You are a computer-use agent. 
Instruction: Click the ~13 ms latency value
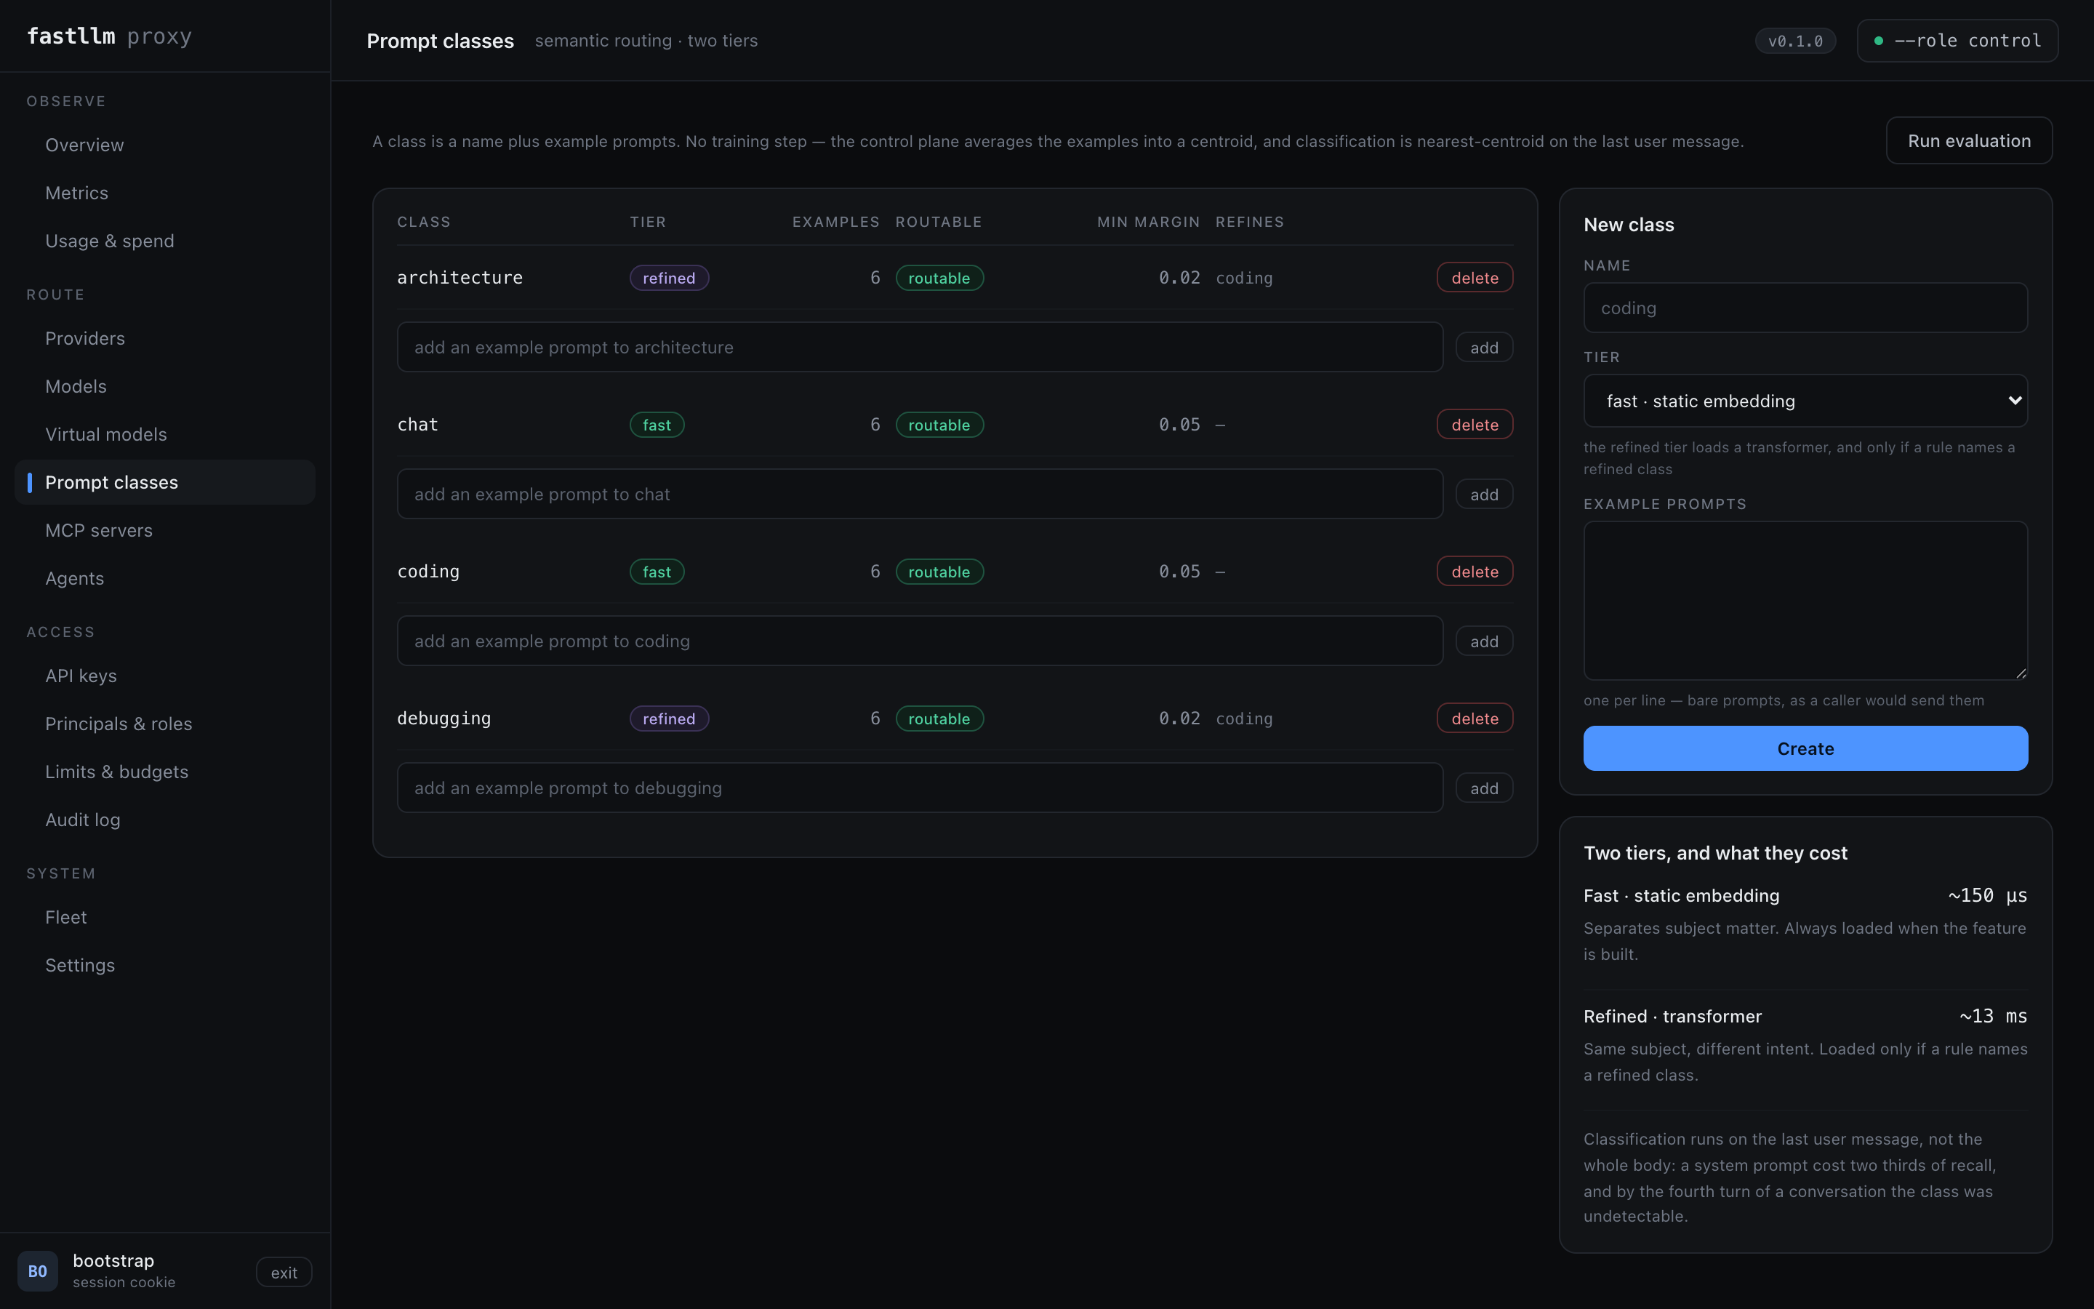[1993, 1015]
